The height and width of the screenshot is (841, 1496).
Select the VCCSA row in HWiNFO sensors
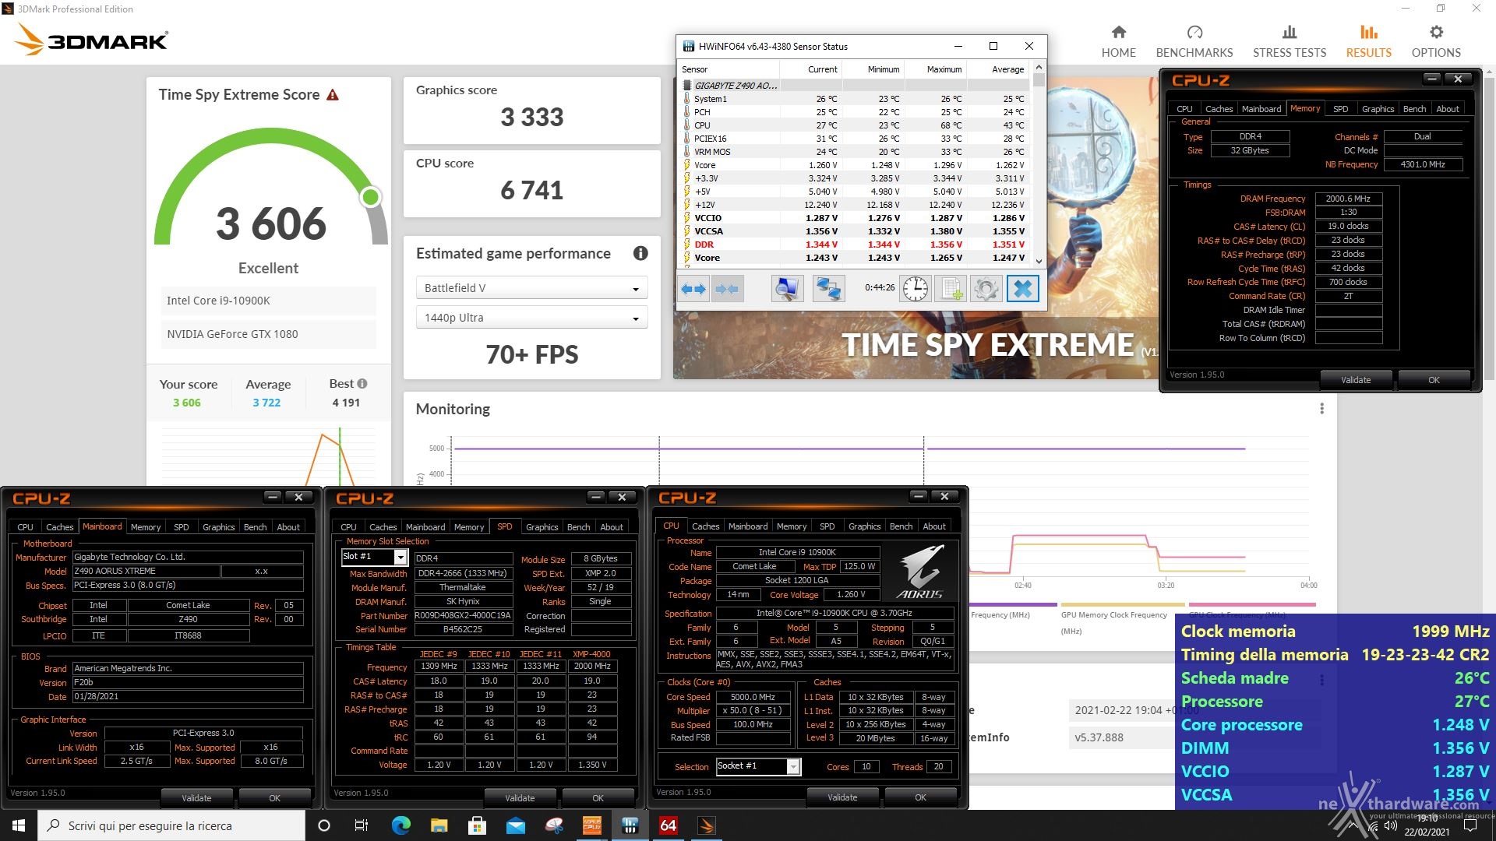click(x=855, y=231)
